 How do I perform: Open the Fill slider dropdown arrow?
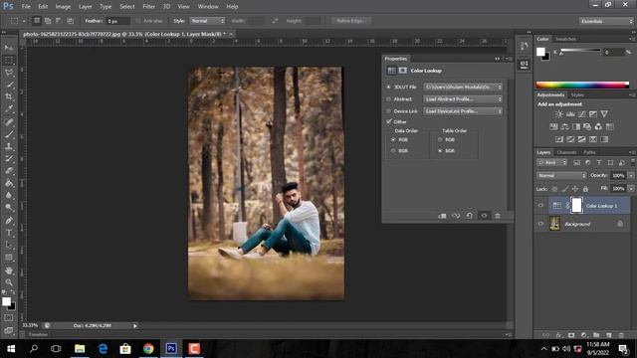(631, 189)
